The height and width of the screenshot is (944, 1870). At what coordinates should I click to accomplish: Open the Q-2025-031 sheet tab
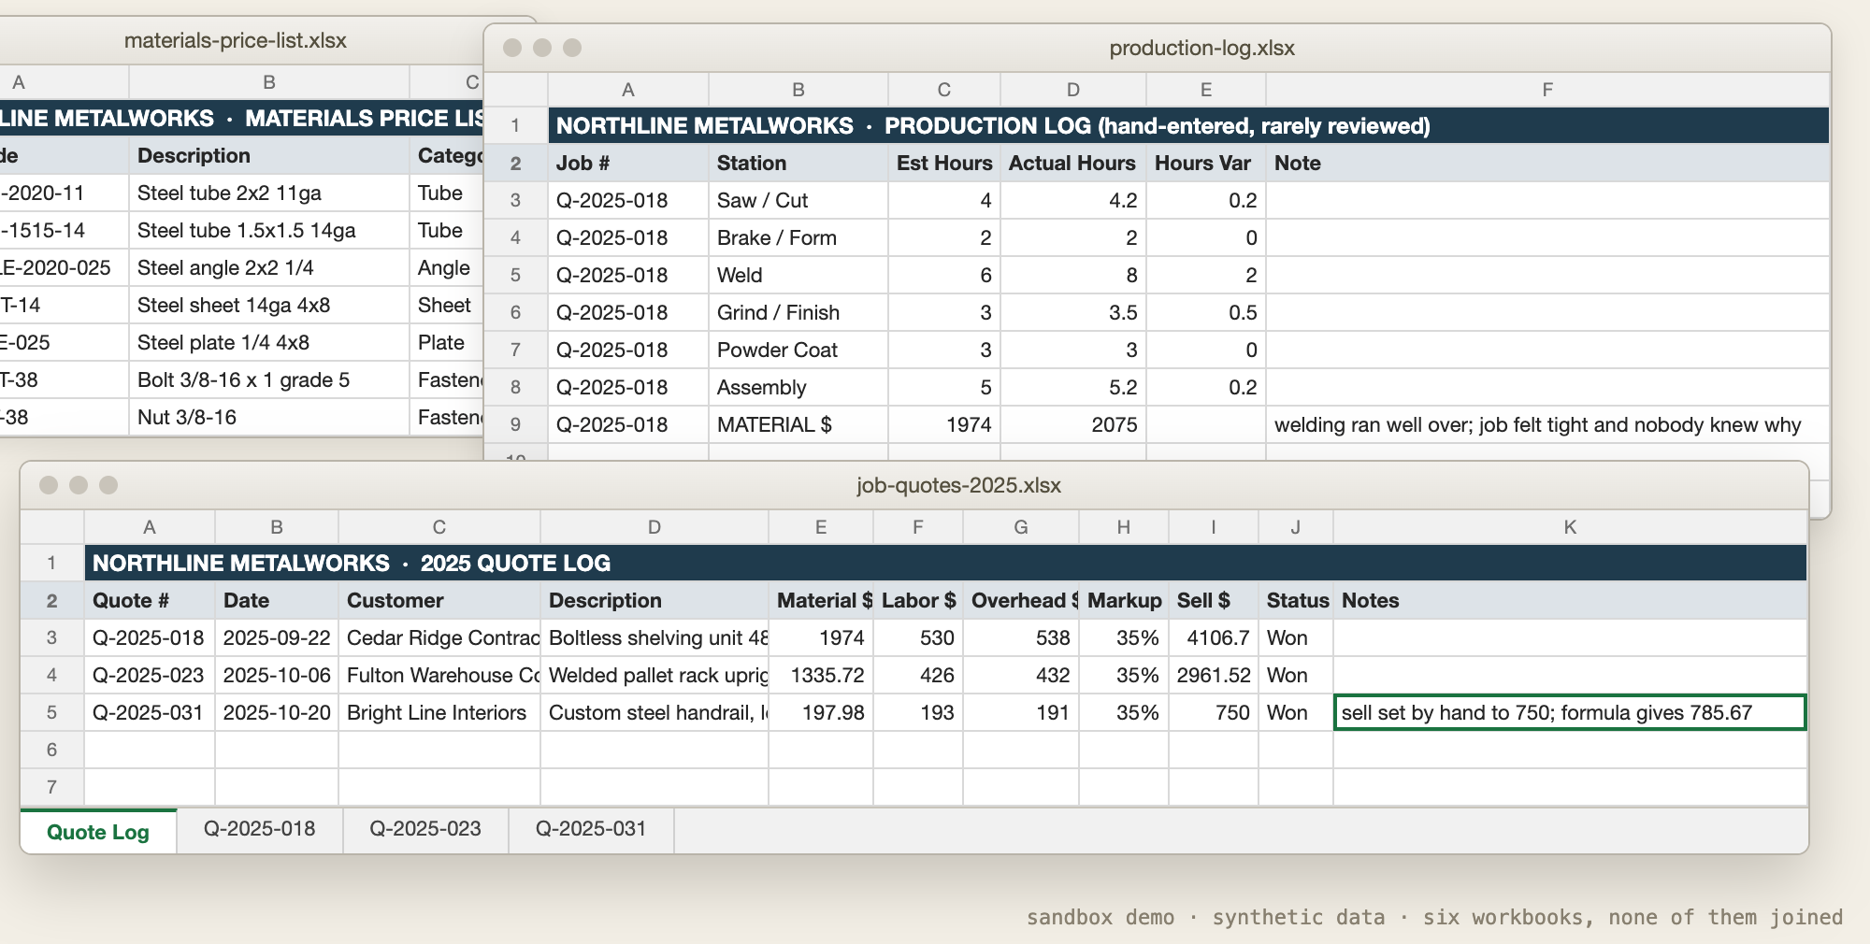coord(591,829)
